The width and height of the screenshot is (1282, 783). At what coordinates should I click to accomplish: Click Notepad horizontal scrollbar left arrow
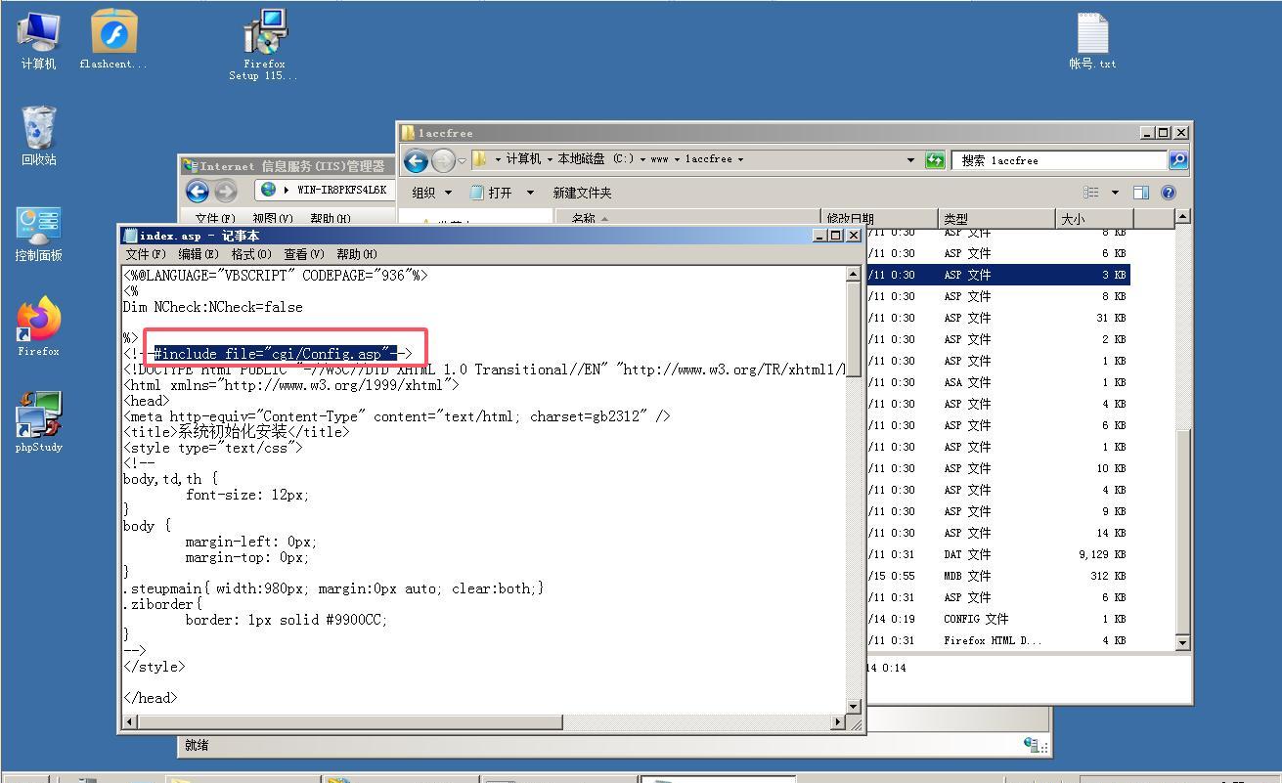(130, 722)
